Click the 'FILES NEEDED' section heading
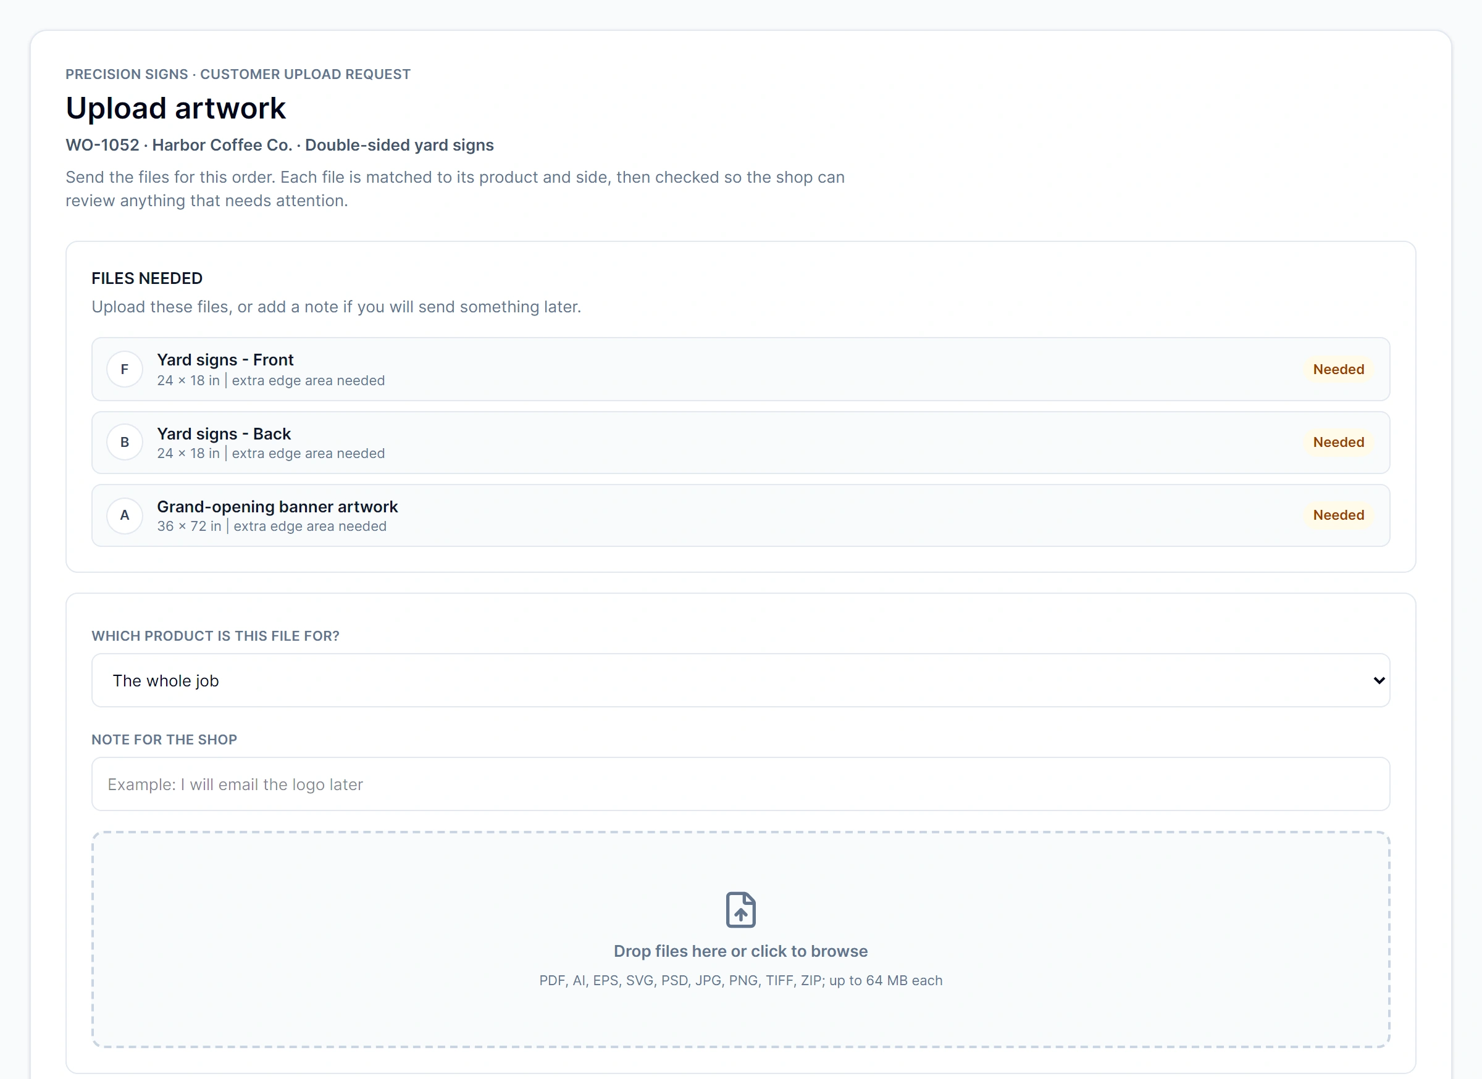The image size is (1482, 1079). coord(147,278)
